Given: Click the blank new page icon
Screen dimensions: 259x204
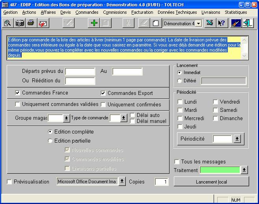Looking at the screenshot, I should click(156, 23).
